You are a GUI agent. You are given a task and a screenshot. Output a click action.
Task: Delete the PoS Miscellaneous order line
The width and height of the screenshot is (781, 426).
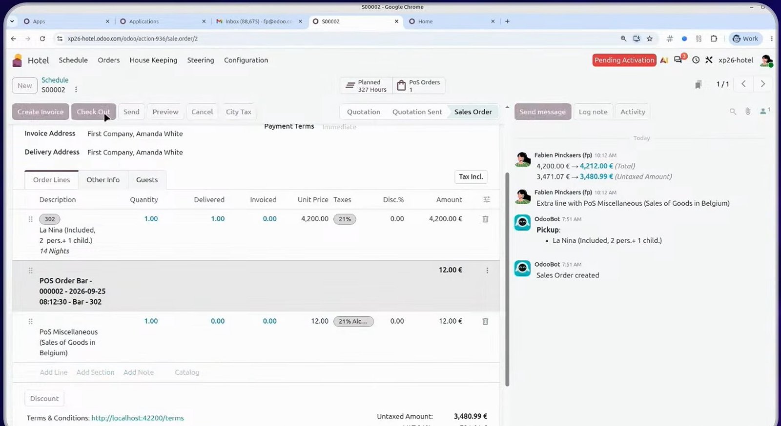[485, 321]
